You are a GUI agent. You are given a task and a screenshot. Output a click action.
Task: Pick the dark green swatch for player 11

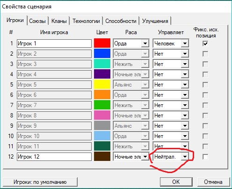[x=102, y=146]
